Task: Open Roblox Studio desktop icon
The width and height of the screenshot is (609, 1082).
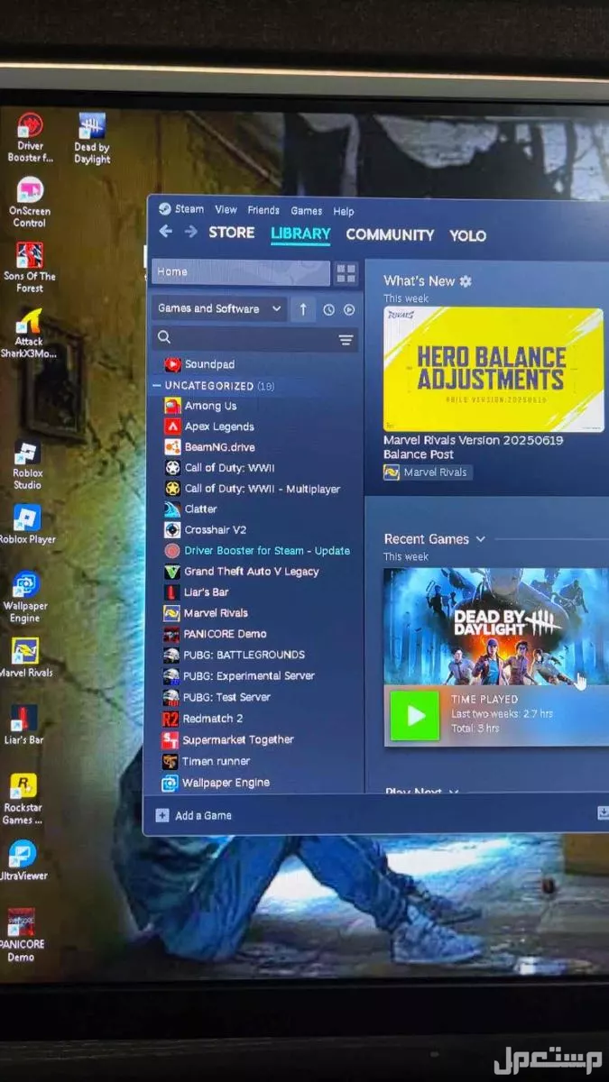Action: (x=27, y=464)
